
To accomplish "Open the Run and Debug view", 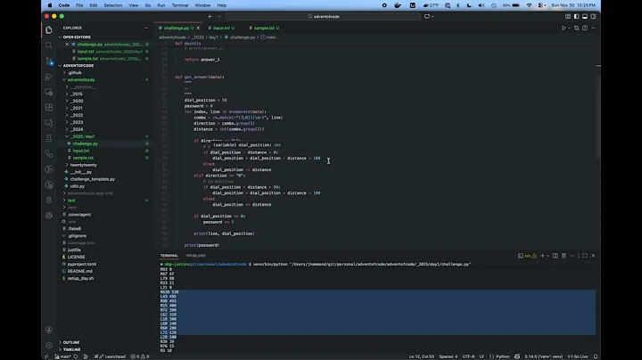I will tap(49, 77).
